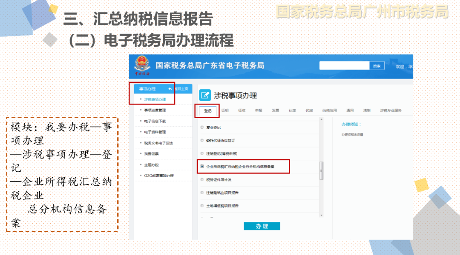This screenshot has width=460, height=255.
Task: Switch to the 认定 tab
Action: (292, 110)
